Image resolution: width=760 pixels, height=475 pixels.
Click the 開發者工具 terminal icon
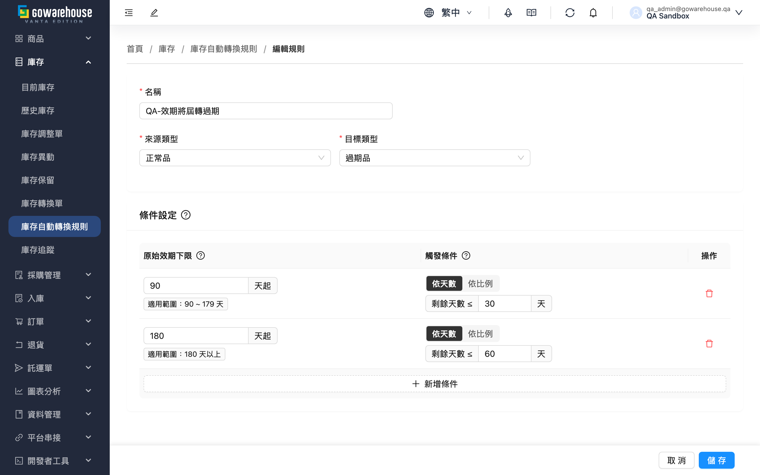pos(19,461)
